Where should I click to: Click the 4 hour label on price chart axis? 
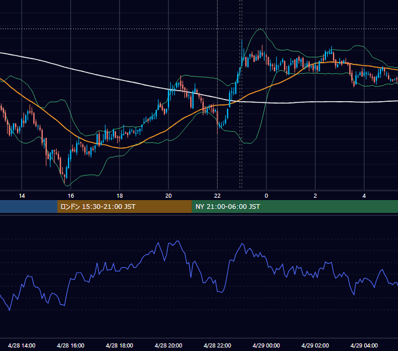[x=364, y=196]
